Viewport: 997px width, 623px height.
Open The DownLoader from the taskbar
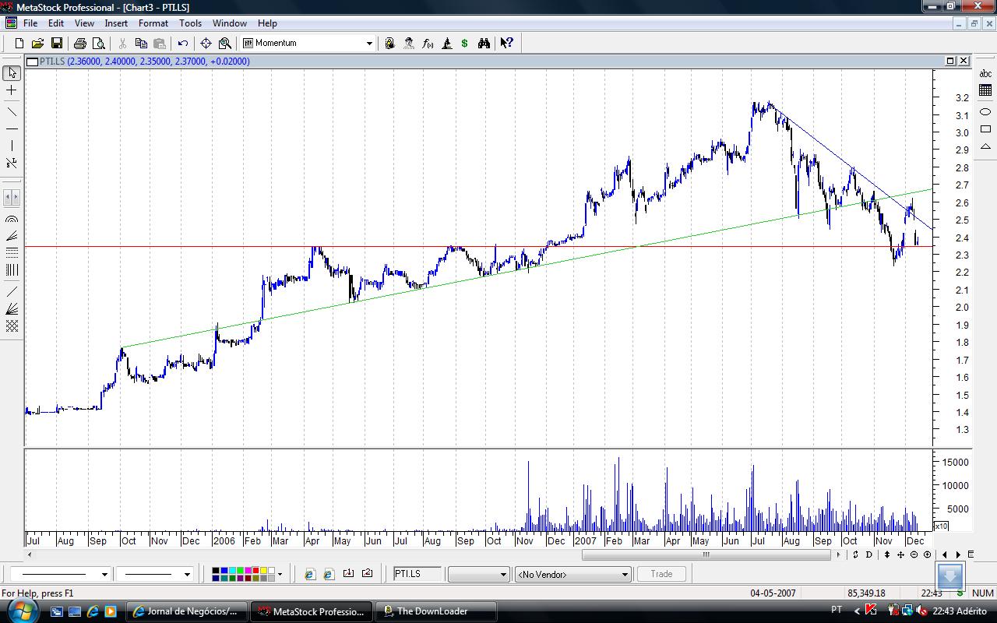click(x=436, y=611)
